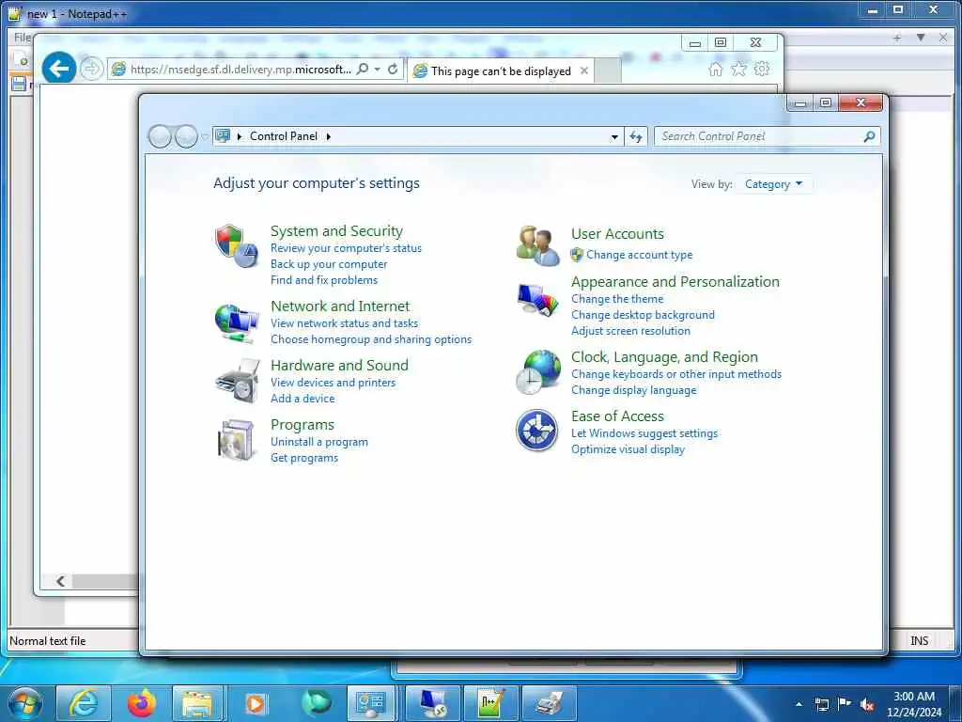
Task: Click the IE address bar URL
Action: tap(240, 69)
